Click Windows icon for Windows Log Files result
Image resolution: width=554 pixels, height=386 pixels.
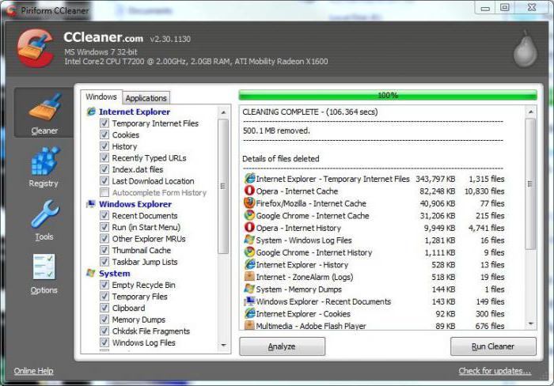[249, 240]
